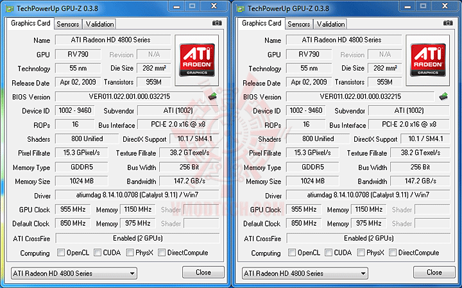Click BIOS Version field in left window

(x=130, y=96)
